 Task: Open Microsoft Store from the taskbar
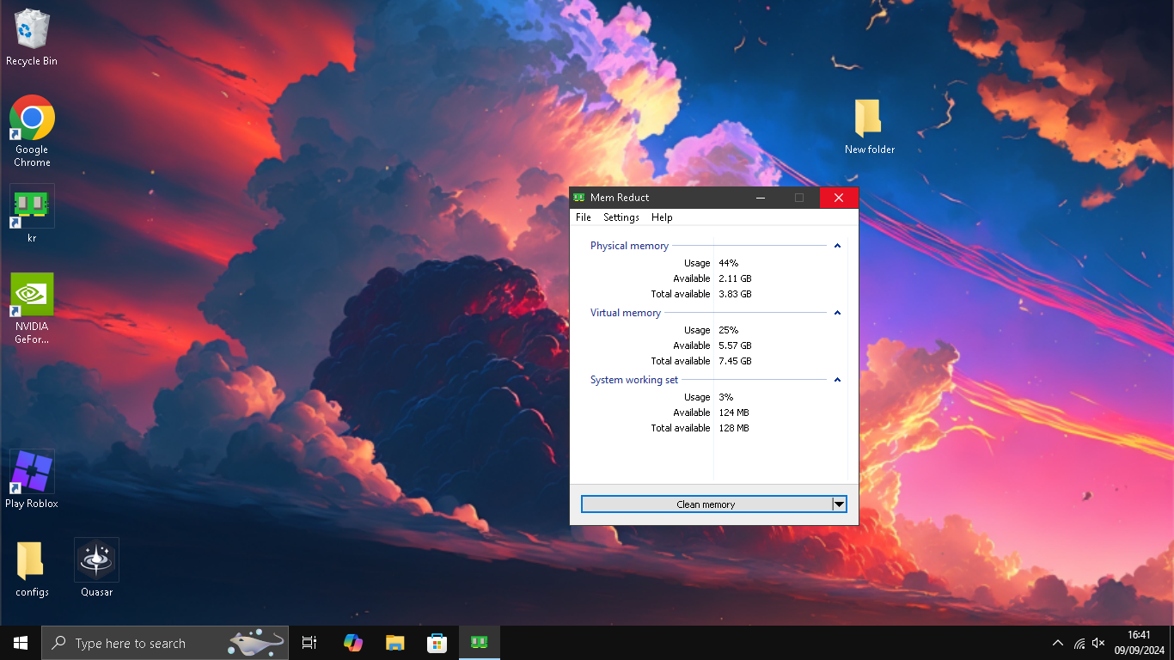pyautogui.click(x=437, y=643)
